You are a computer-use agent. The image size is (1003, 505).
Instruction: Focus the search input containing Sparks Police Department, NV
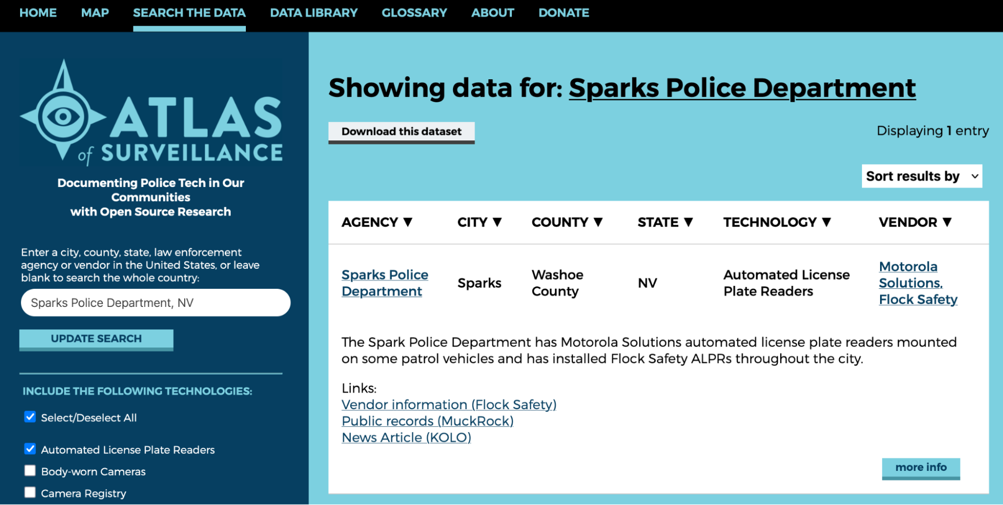coord(156,302)
